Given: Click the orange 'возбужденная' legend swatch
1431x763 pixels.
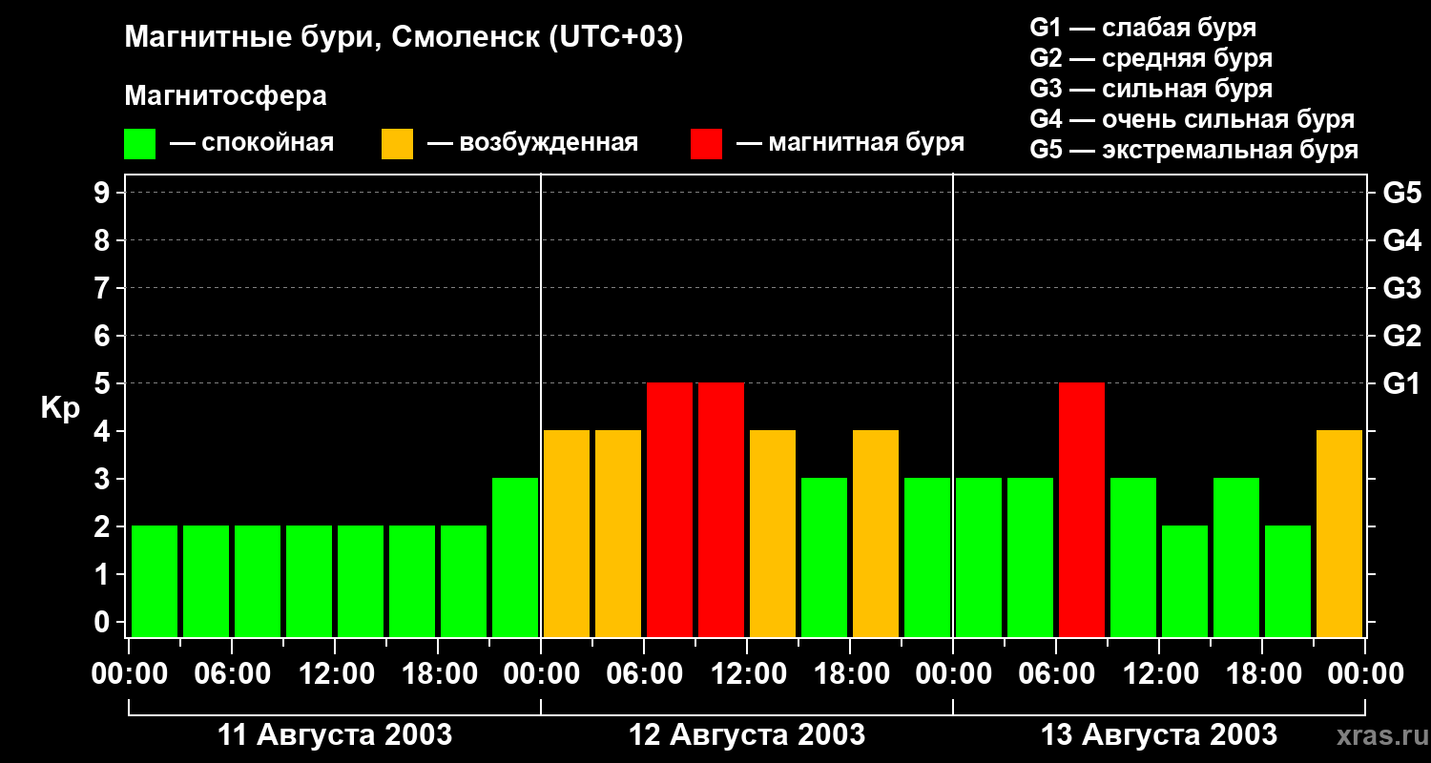Looking at the screenshot, I should [x=397, y=144].
